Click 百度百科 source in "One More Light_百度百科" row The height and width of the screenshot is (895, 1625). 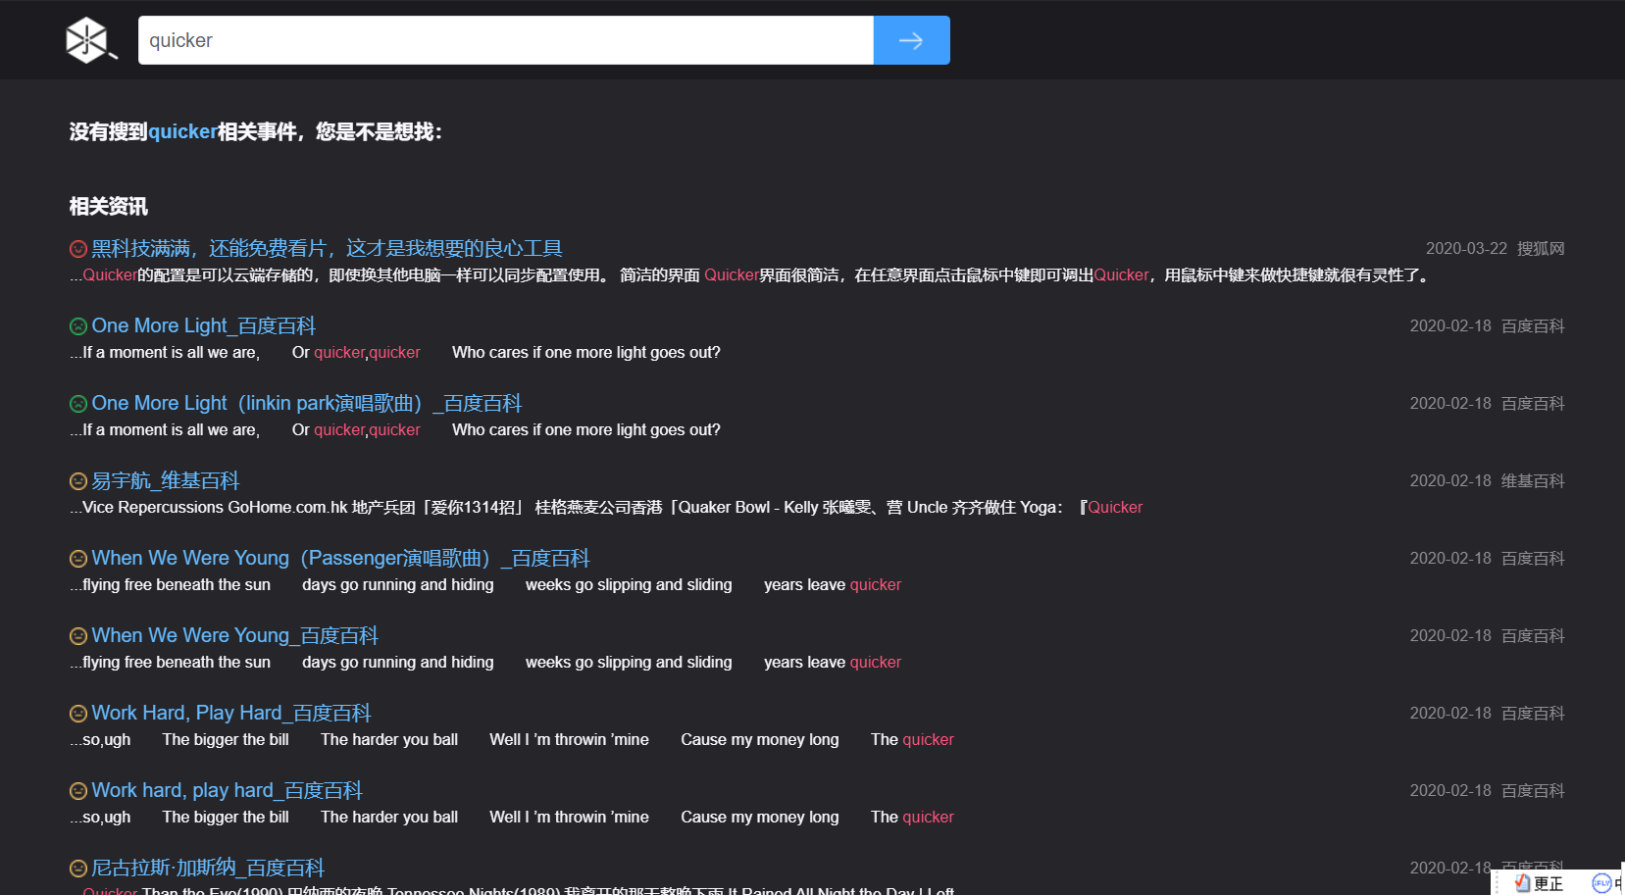(1533, 326)
